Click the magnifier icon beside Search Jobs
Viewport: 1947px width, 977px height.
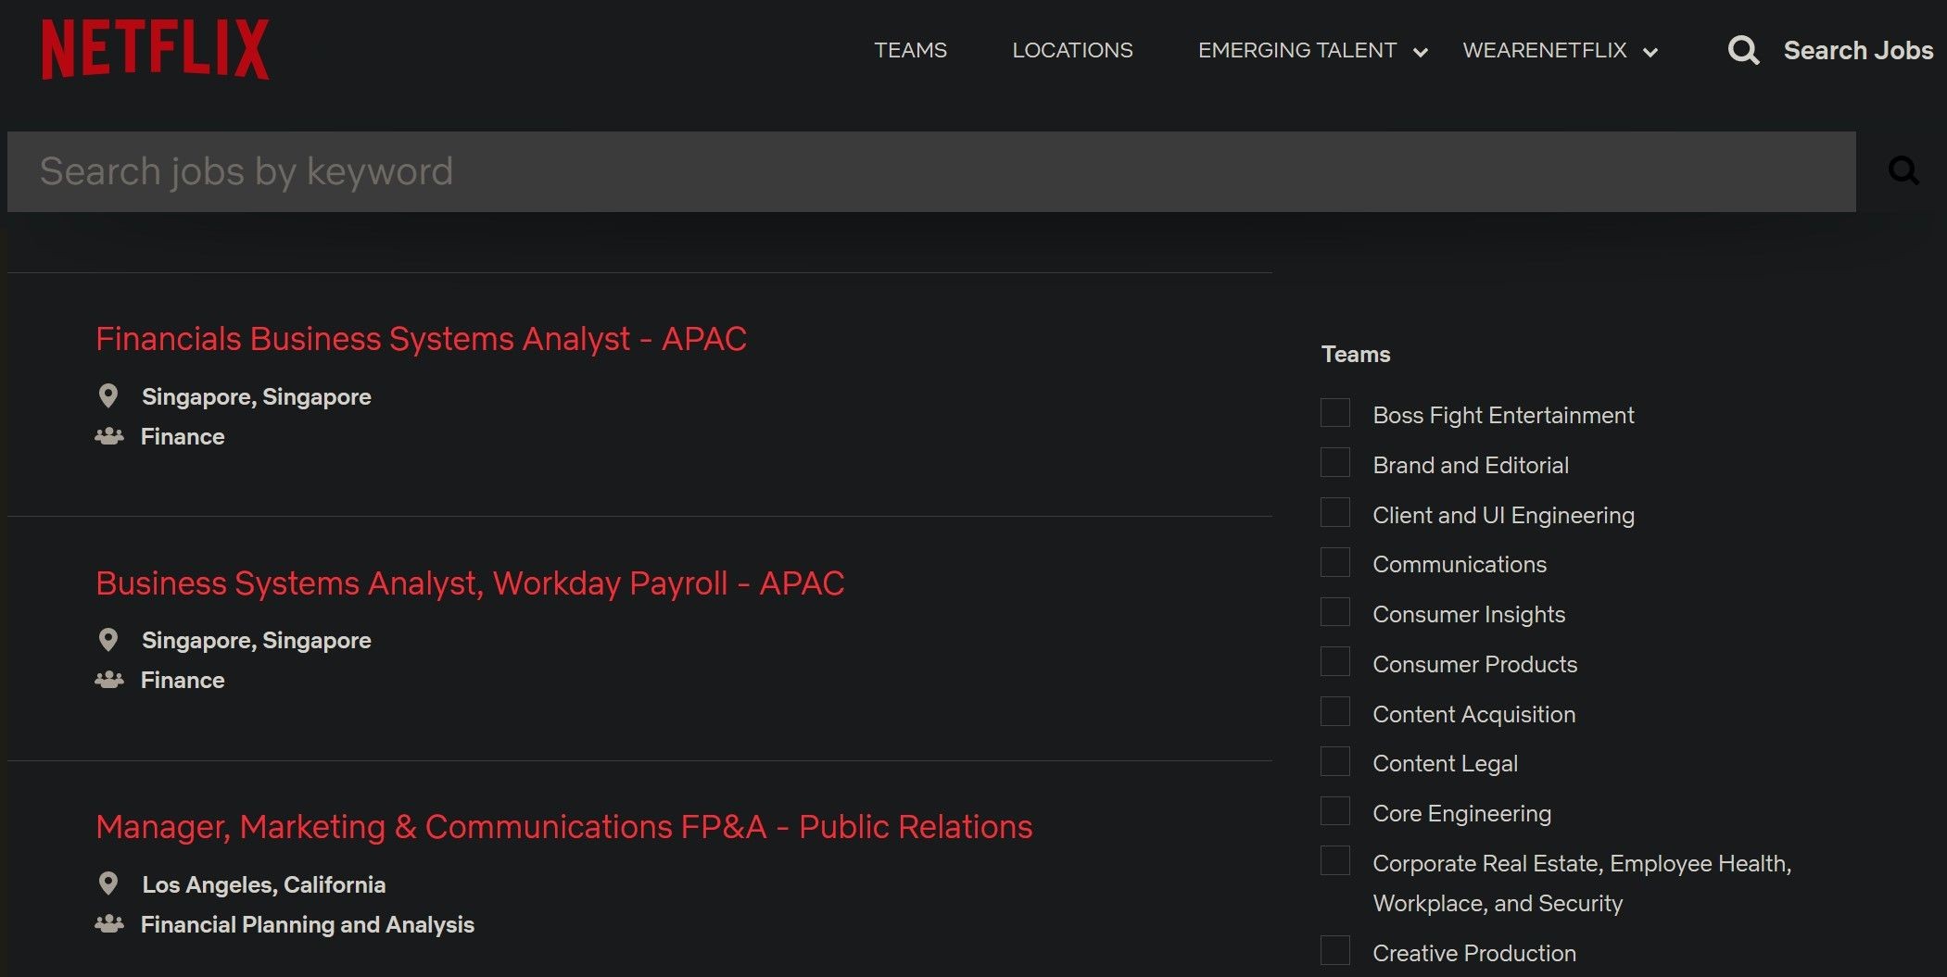pyautogui.click(x=1743, y=50)
